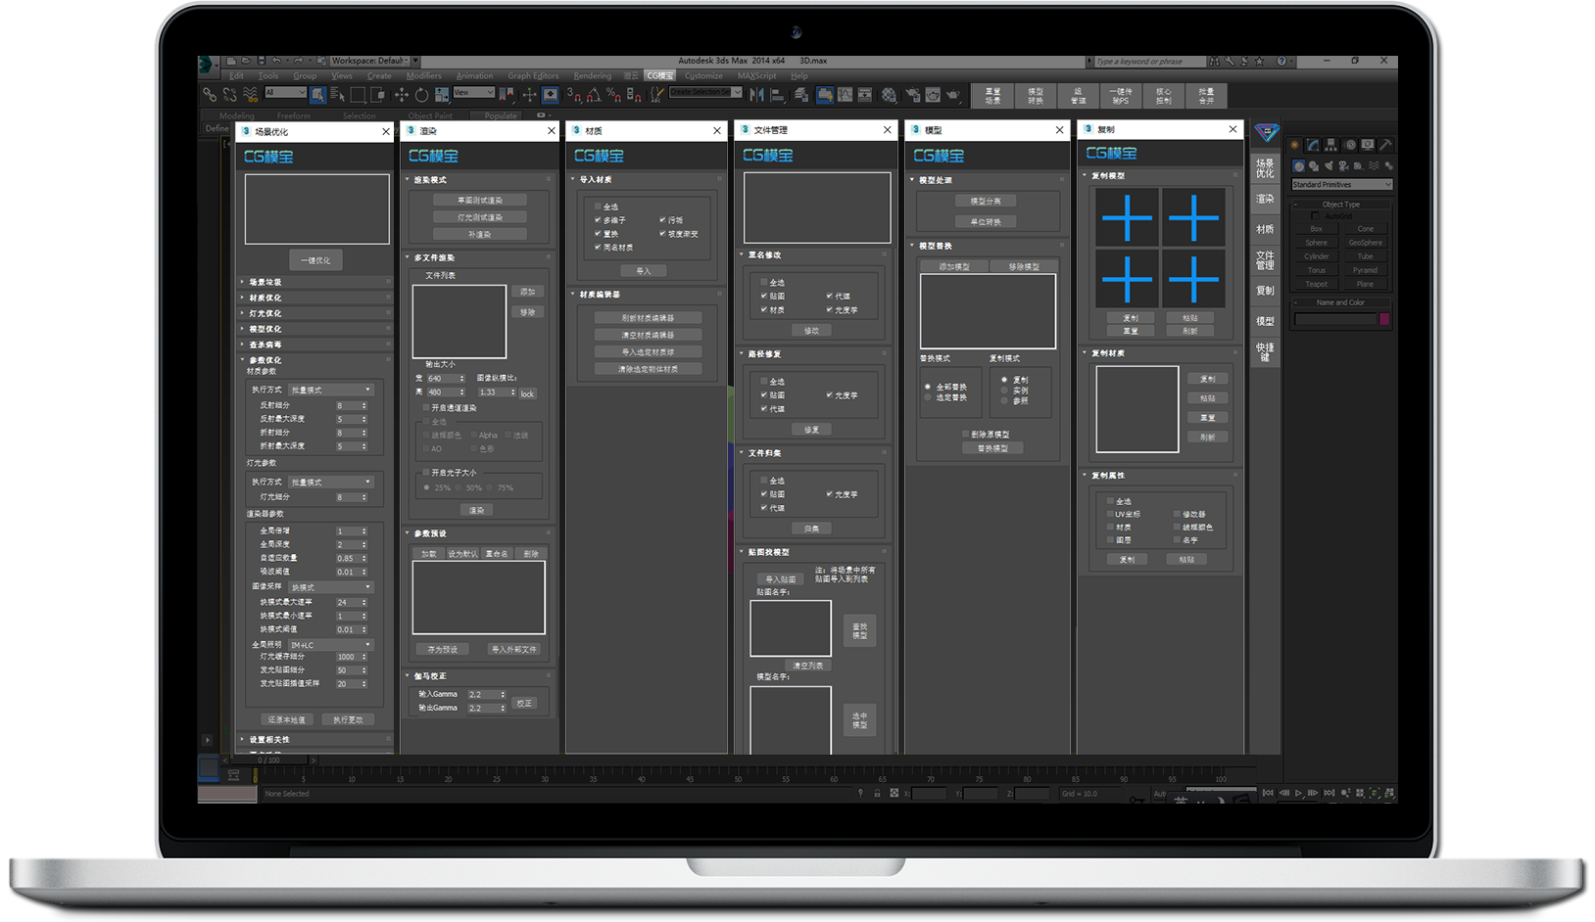Click the 清空材质编辑器 button

(648, 335)
